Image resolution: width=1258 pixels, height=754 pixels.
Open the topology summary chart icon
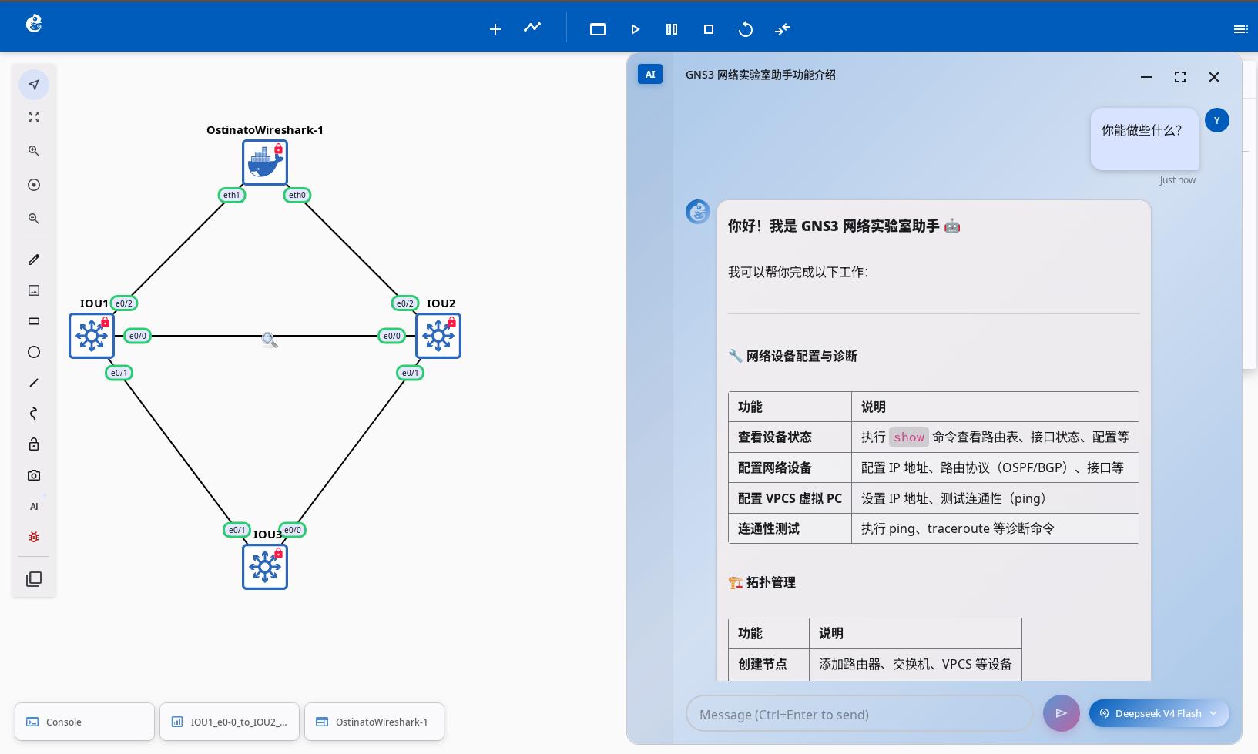[532, 28]
